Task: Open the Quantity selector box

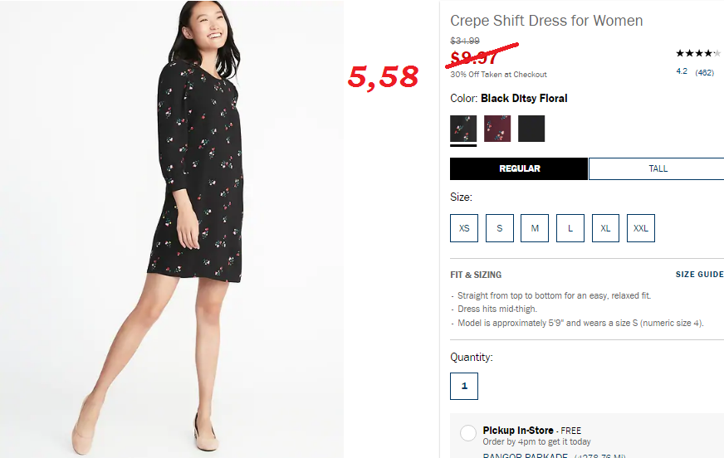Action: coord(464,386)
